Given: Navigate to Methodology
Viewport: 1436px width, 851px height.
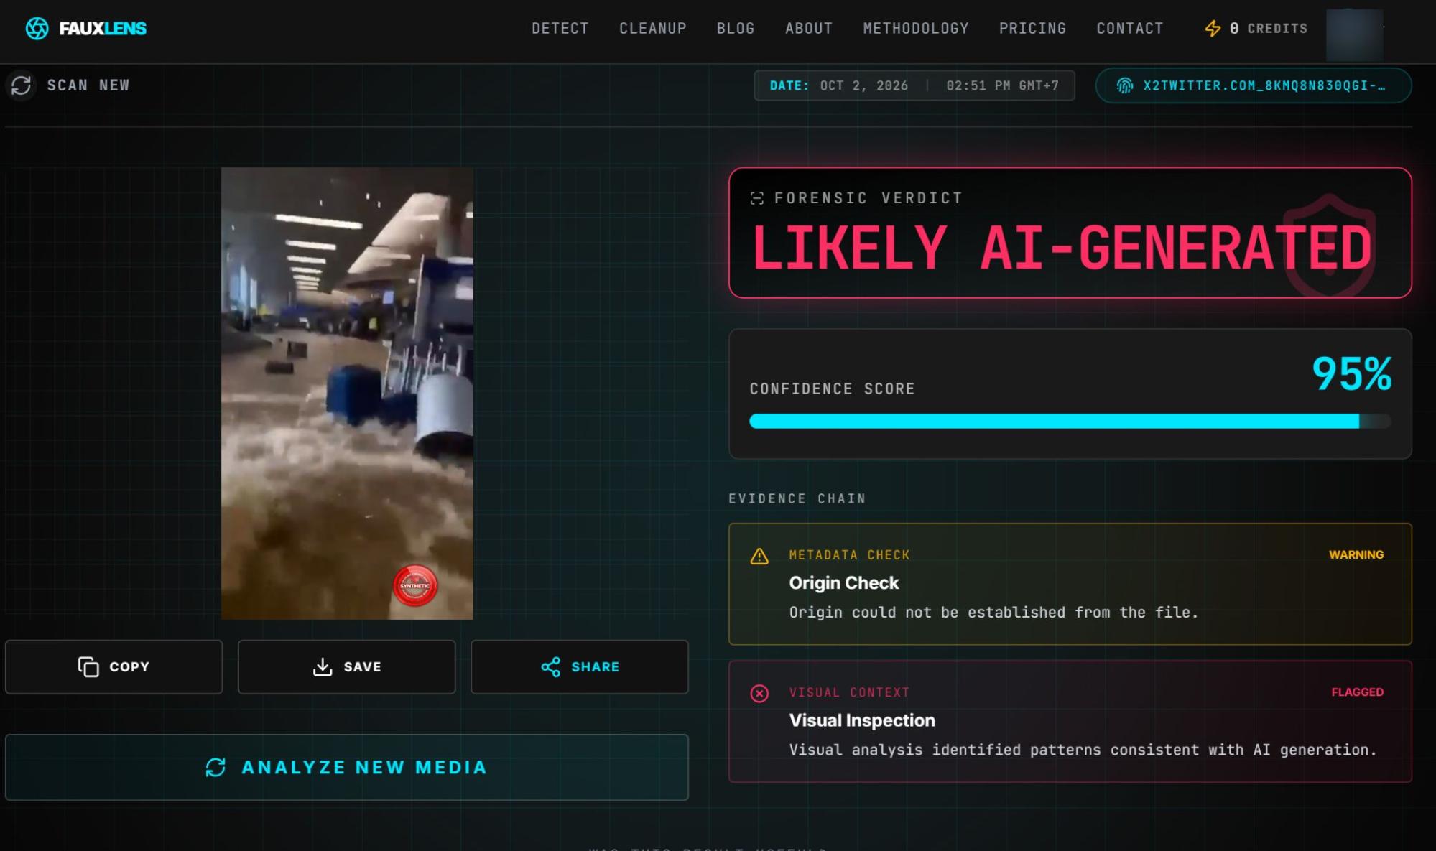Looking at the screenshot, I should coord(916,28).
